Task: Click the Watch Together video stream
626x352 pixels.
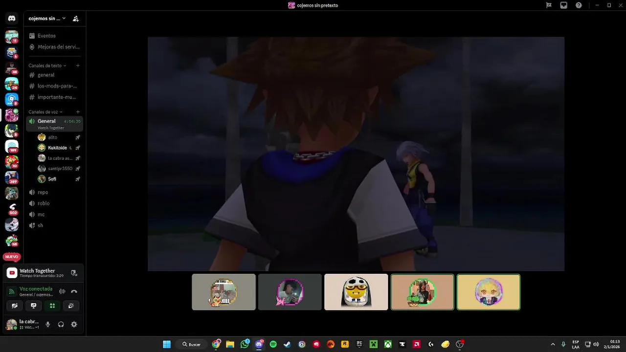Action: (x=356, y=154)
